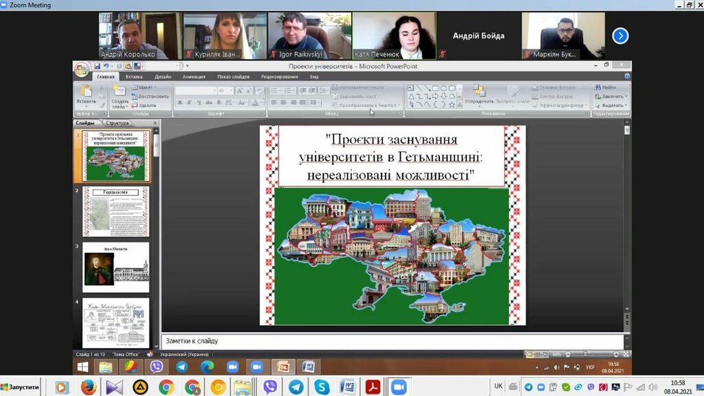
Task: Open the Макет layout dropdown
Action: (146, 87)
